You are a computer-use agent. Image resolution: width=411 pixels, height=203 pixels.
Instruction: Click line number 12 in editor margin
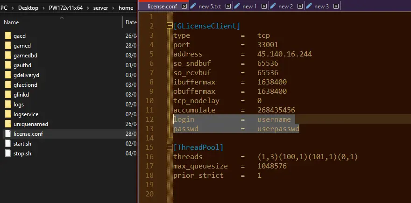[x=149, y=119]
